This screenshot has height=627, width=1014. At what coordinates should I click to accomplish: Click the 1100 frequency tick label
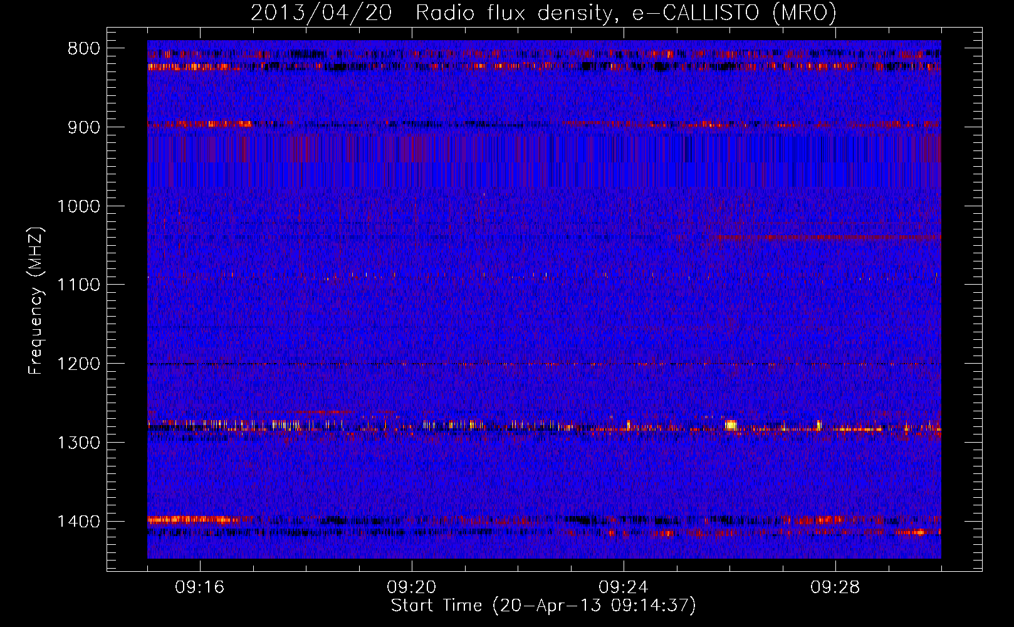[x=78, y=285]
